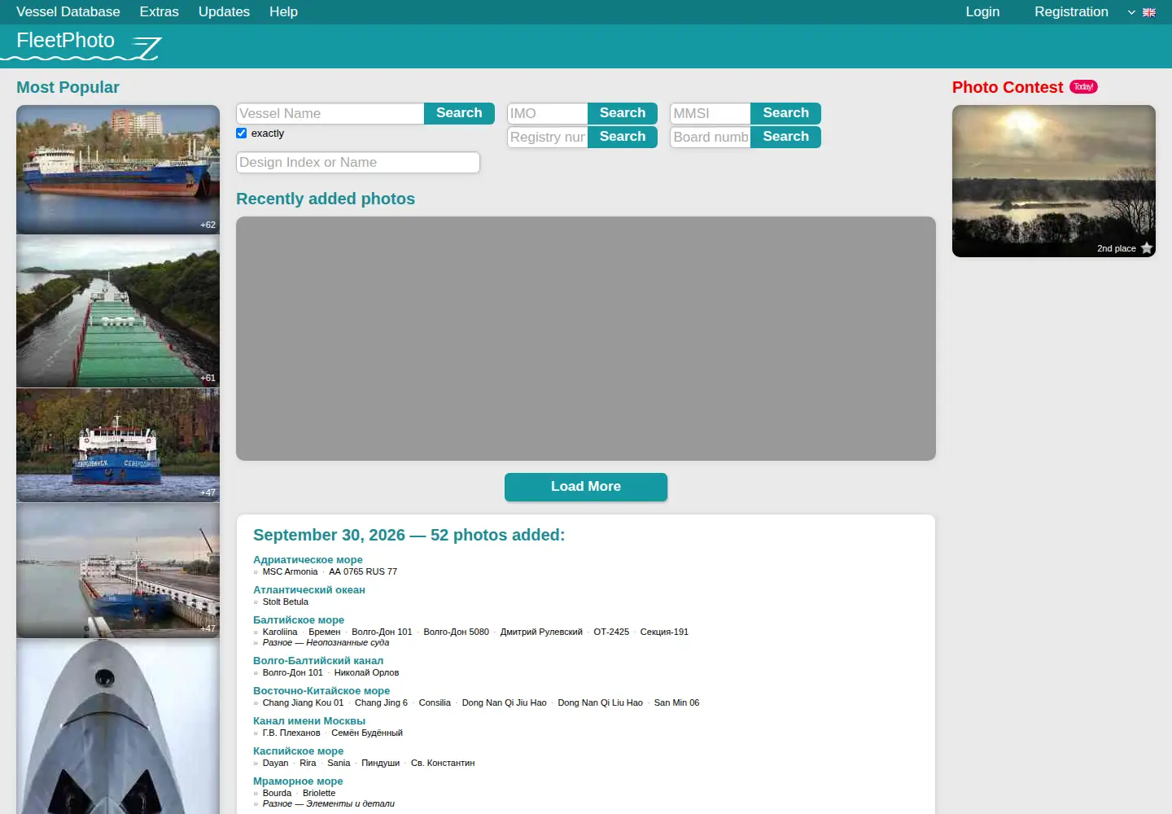Click the Board number search button
The width and height of the screenshot is (1172, 814).
[x=785, y=137]
